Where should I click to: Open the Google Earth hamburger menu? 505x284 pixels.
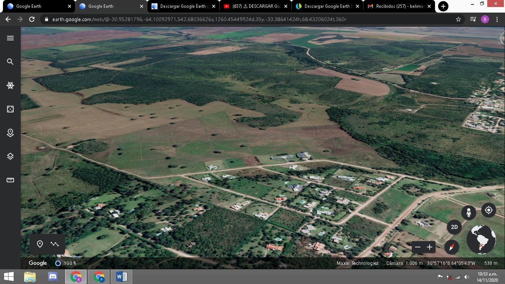(x=10, y=38)
